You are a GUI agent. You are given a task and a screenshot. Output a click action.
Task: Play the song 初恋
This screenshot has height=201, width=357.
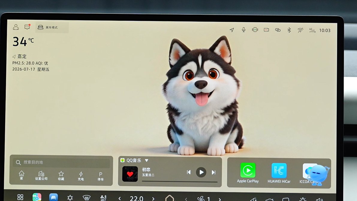[x=201, y=172]
